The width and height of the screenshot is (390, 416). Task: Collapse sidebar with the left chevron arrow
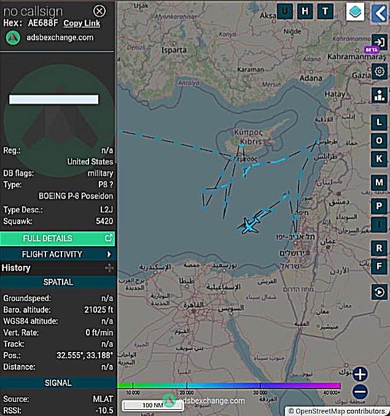coord(380,13)
